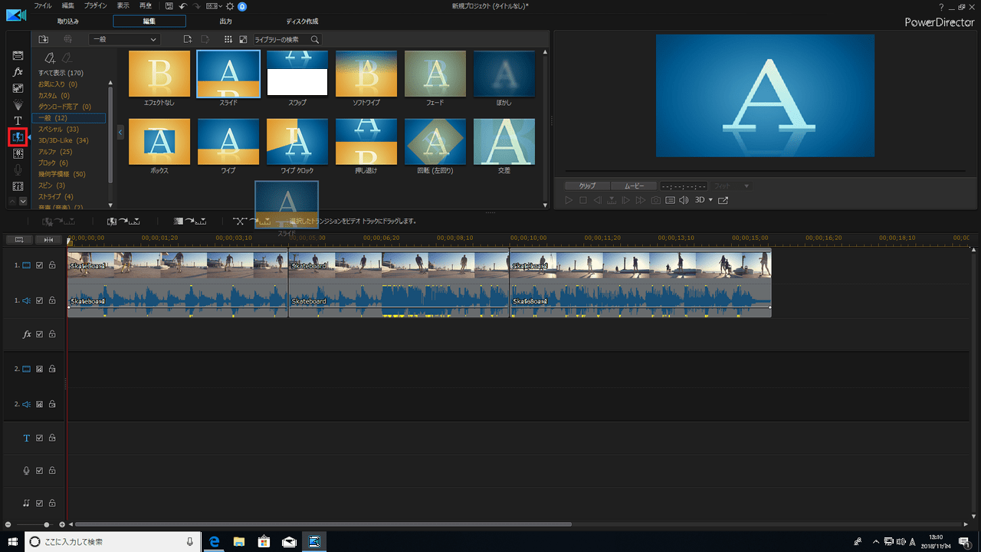Disable the video track 1 checkbox
The height and width of the screenshot is (552, 981).
click(40, 266)
